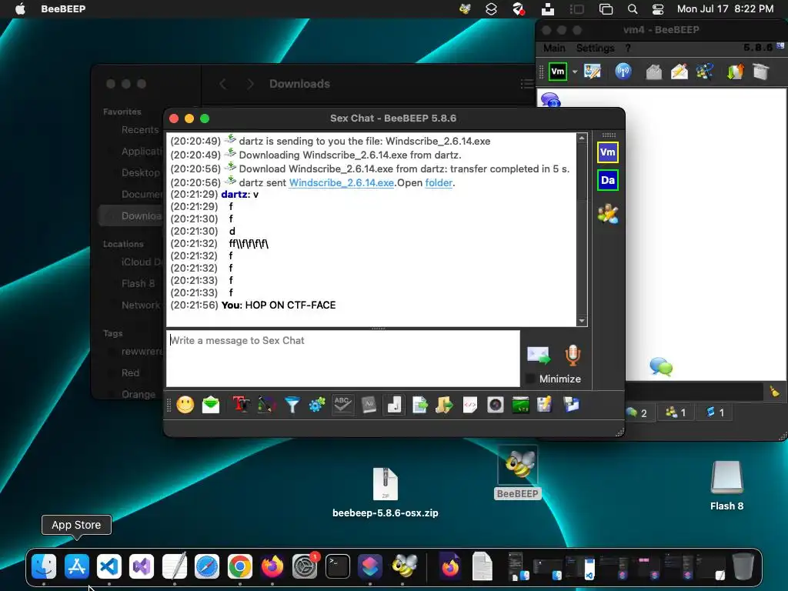Open the BeeBEEP menu in macOS menu bar
This screenshot has height=591, width=788.
coord(63,8)
